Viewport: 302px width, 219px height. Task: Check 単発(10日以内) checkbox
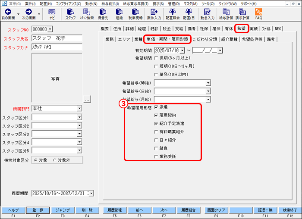[x=156, y=75]
